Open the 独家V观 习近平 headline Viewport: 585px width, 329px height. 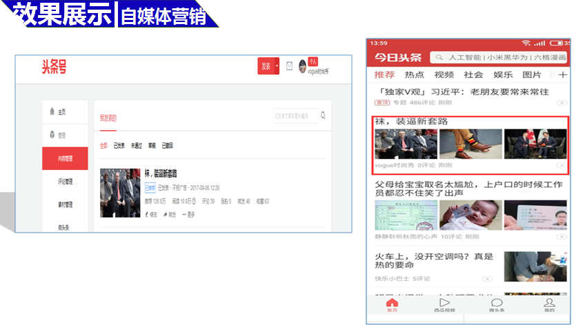coord(464,92)
